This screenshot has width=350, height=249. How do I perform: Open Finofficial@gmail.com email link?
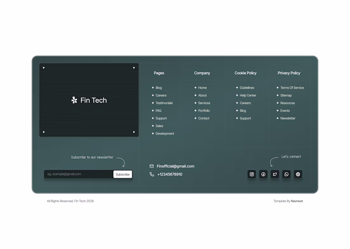pyautogui.click(x=175, y=166)
